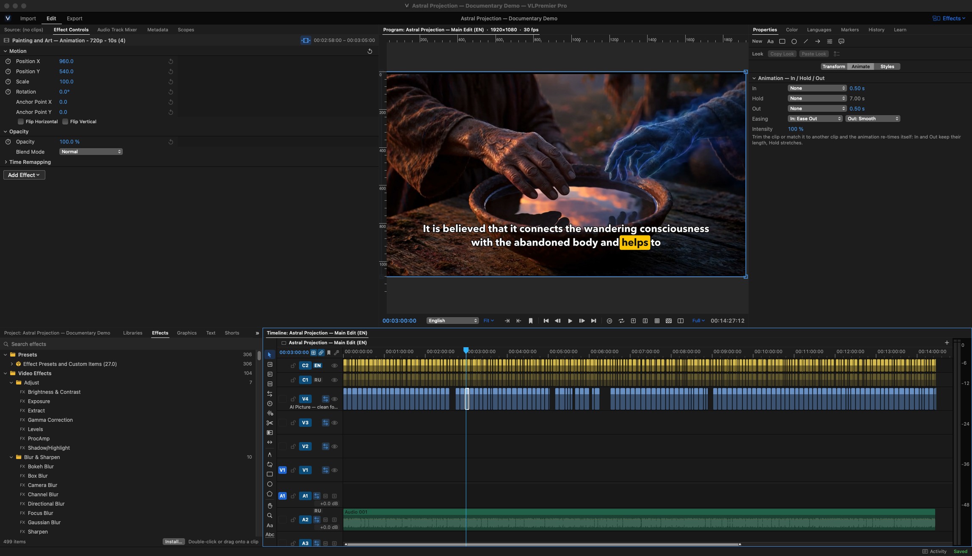Viewport: 972px width, 556px height.
Task: Open the English language dropdown
Action: (452, 321)
